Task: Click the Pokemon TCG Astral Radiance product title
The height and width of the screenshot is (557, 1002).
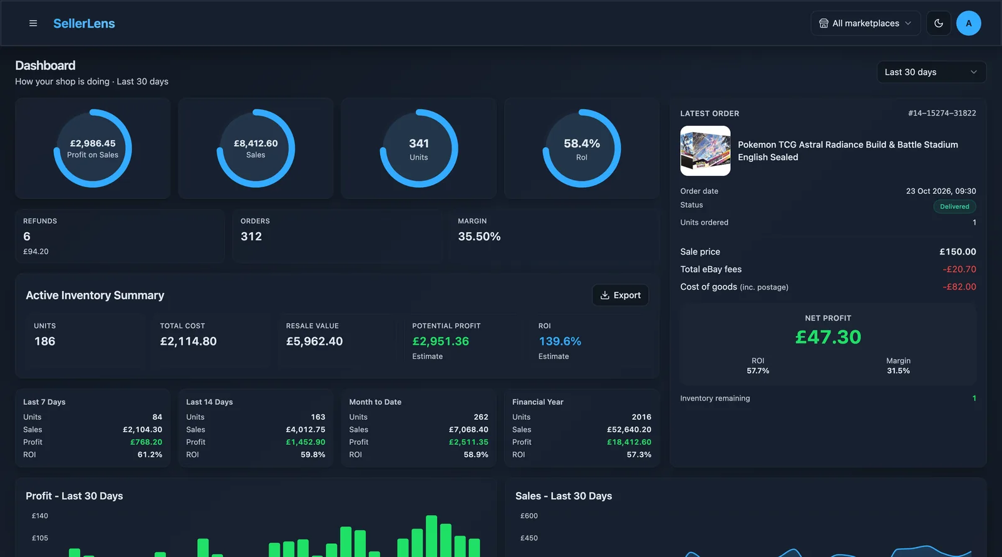Action: tap(848, 151)
